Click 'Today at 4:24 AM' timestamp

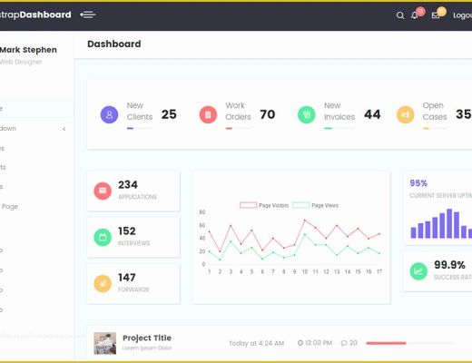tap(256, 343)
